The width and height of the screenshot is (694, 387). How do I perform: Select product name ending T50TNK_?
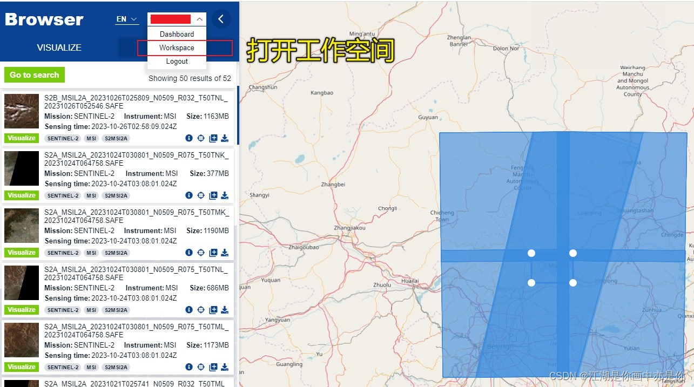click(136, 159)
